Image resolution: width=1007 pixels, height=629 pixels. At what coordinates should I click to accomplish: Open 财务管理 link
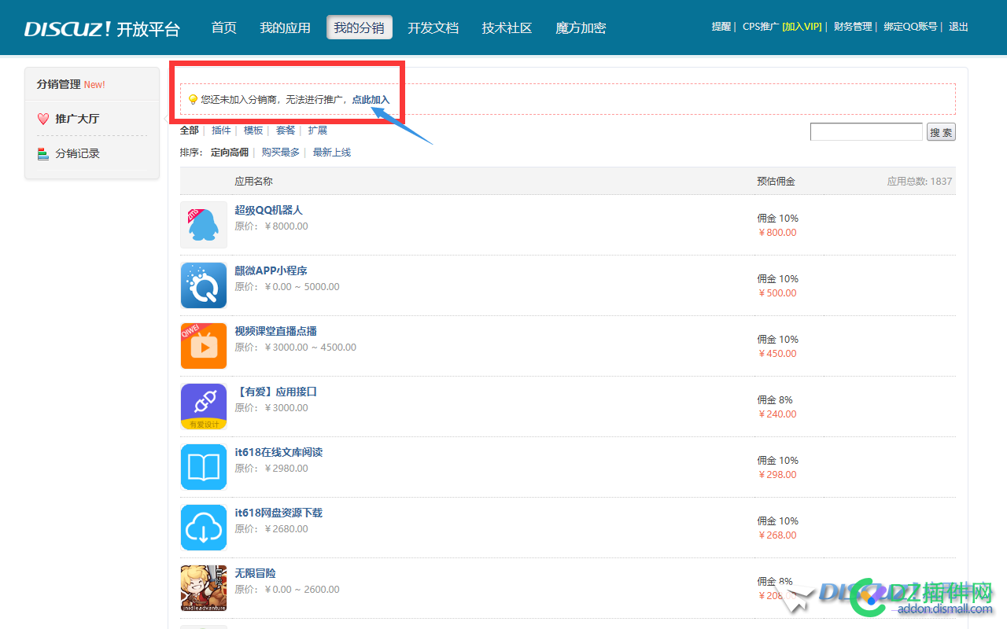(x=853, y=27)
